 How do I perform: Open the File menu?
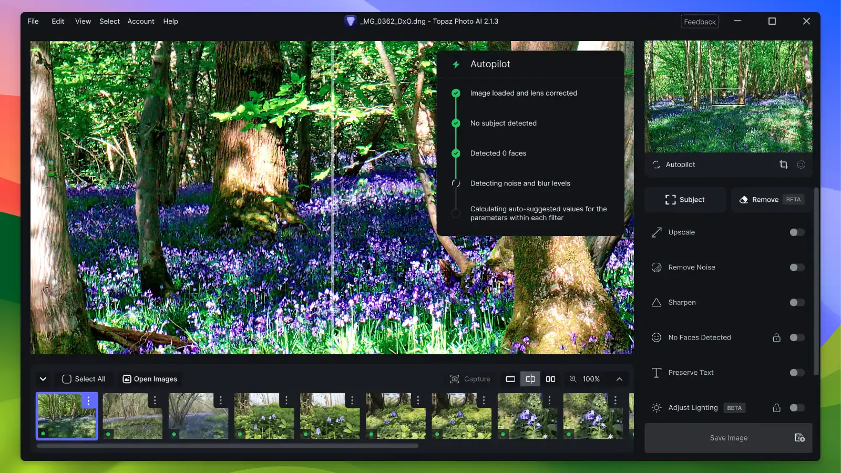point(33,21)
